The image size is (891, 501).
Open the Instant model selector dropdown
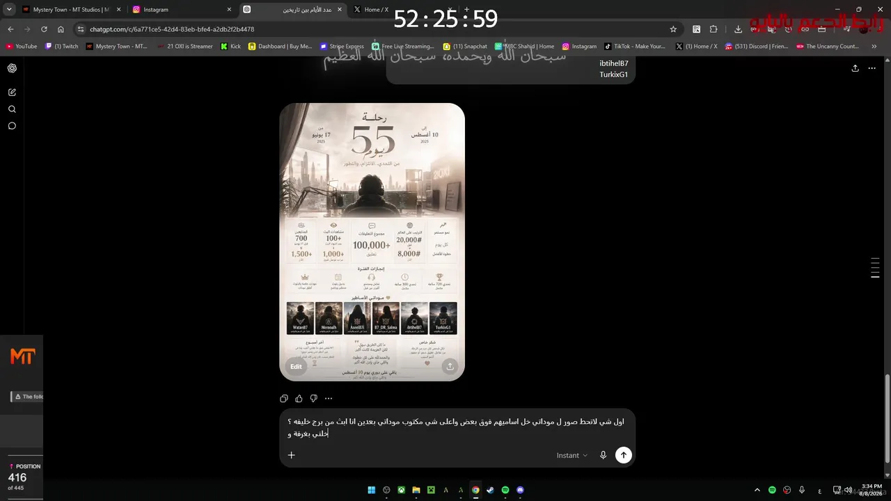(571, 455)
